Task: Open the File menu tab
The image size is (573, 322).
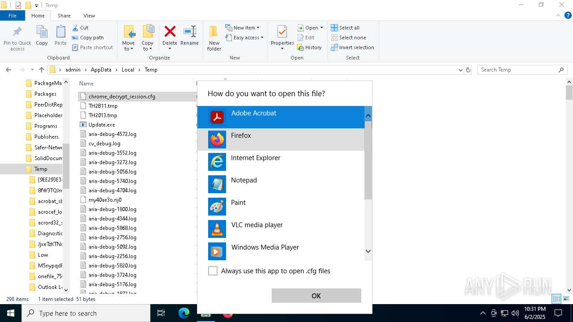Action: [13, 16]
